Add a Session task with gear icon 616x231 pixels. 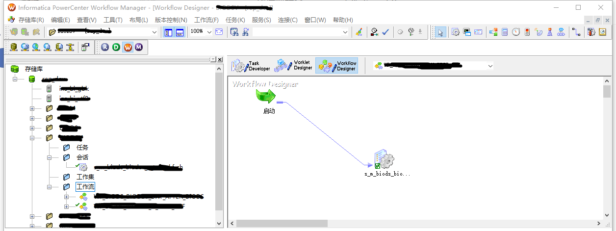tap(455, 32)
